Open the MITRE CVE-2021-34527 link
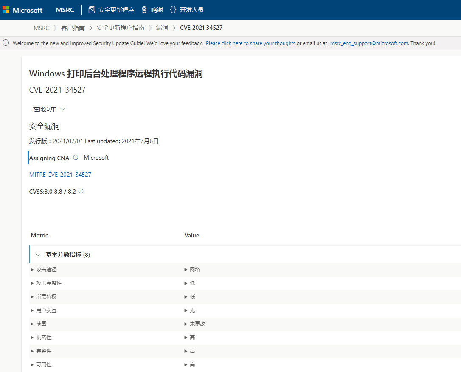461x372 pixels. [x=60, y=175]
